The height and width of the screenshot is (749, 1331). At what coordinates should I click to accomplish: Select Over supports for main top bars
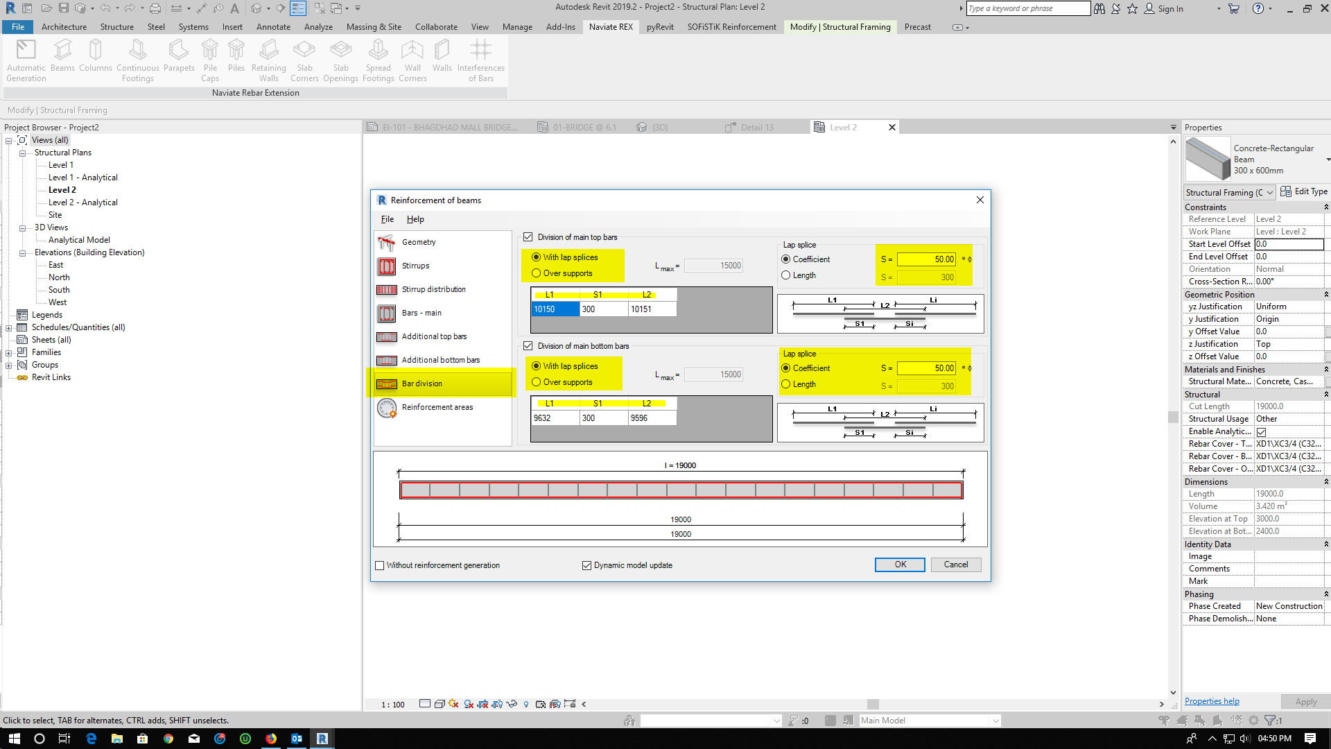click(x=536, y=273)
